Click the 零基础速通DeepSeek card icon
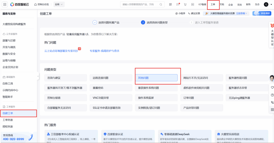Image resolution: width=274 pixels, height=143 pixels. tap(162, 134)
